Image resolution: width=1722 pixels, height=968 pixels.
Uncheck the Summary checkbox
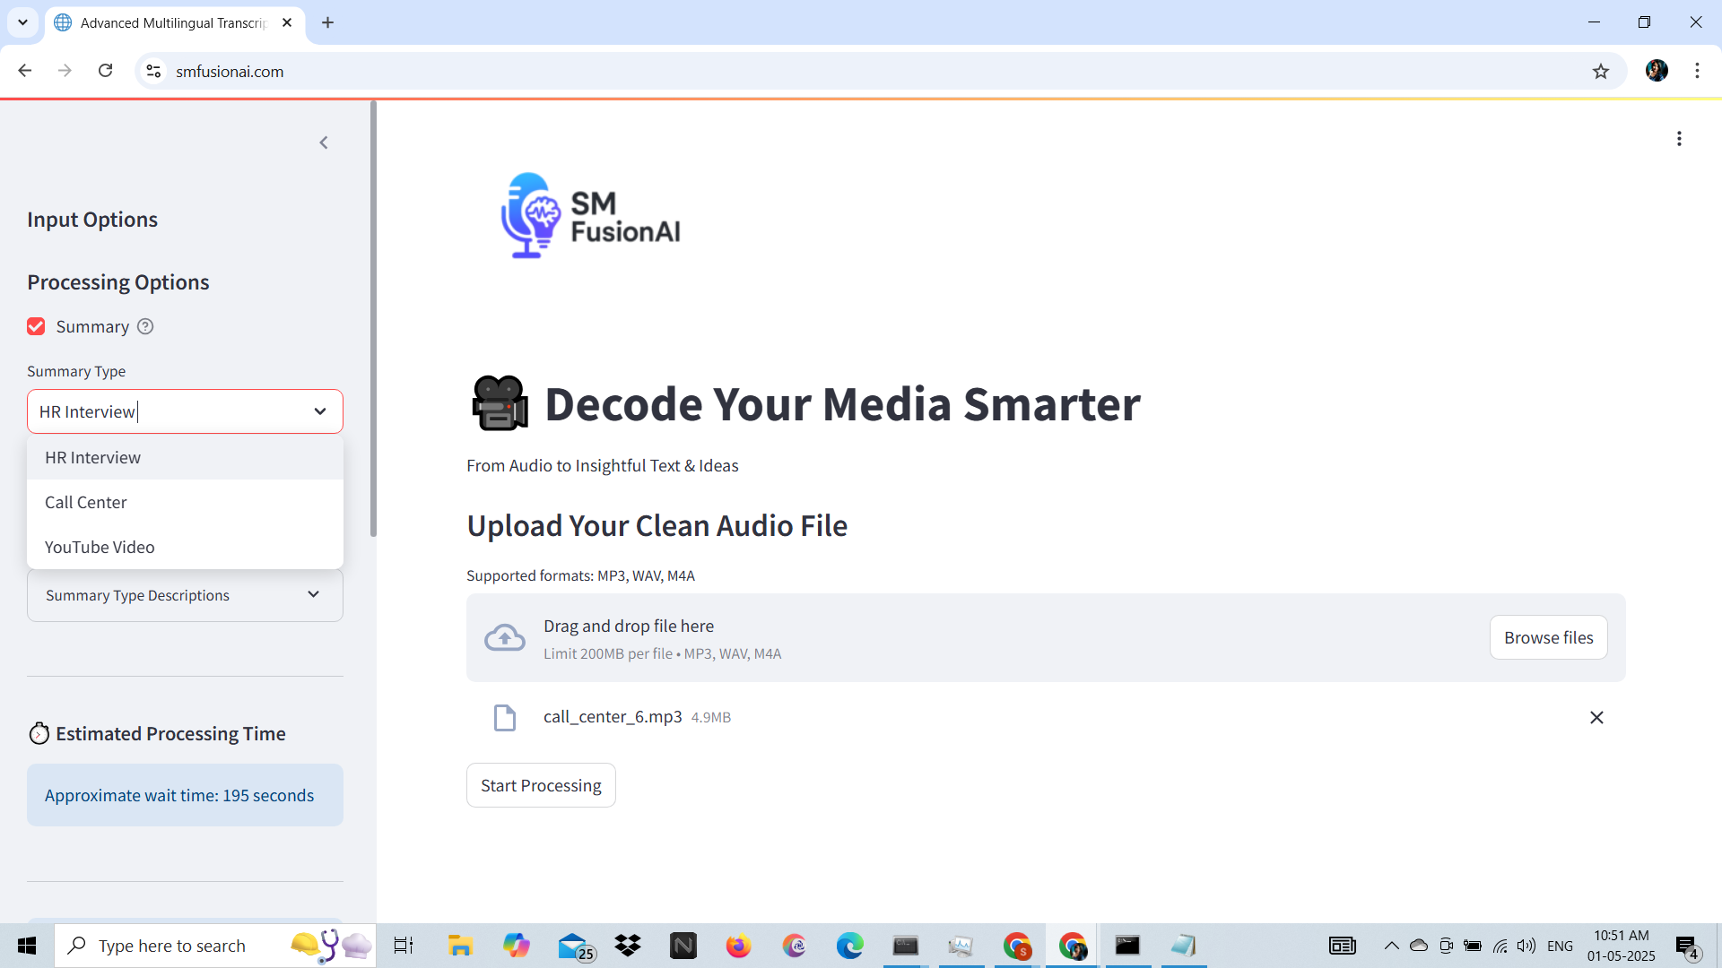tap(36, 327)
